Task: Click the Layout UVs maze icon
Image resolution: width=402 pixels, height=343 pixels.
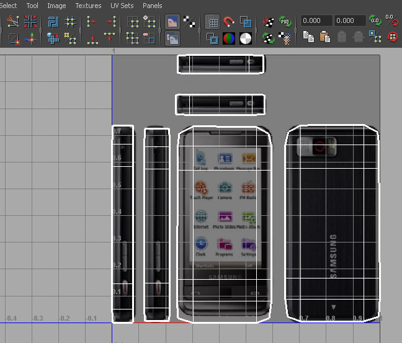Action: 53,22
